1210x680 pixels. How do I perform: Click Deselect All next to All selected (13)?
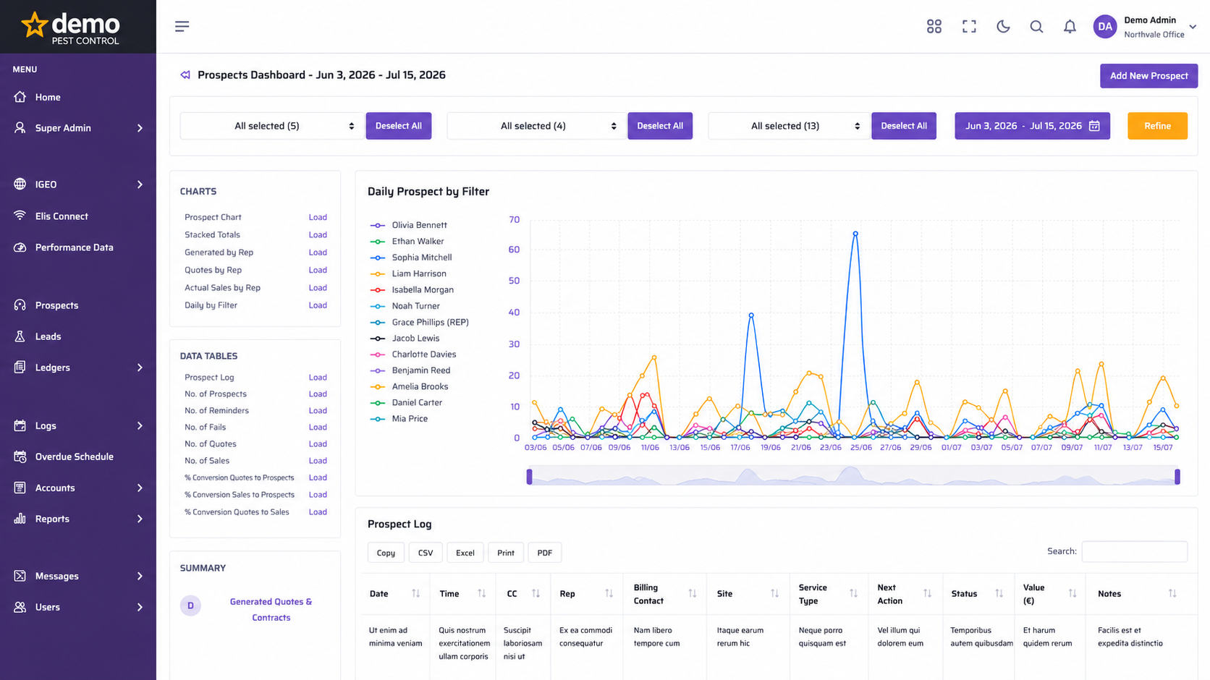(904, 126)
